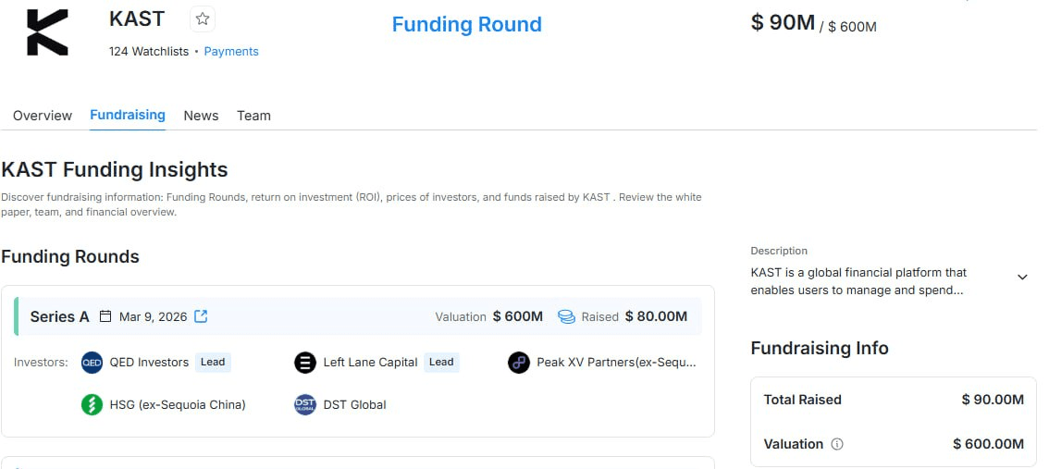Click the Funding Round heading link

pos(467,24)
